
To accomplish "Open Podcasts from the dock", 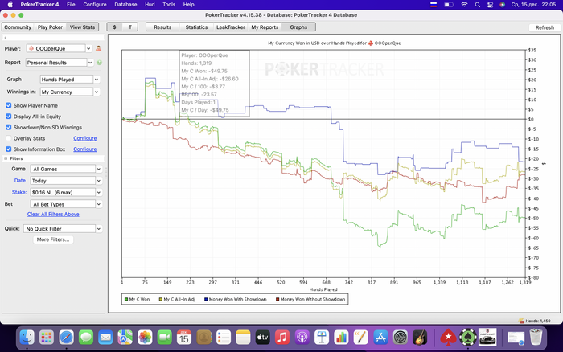I will click(302, 338).
